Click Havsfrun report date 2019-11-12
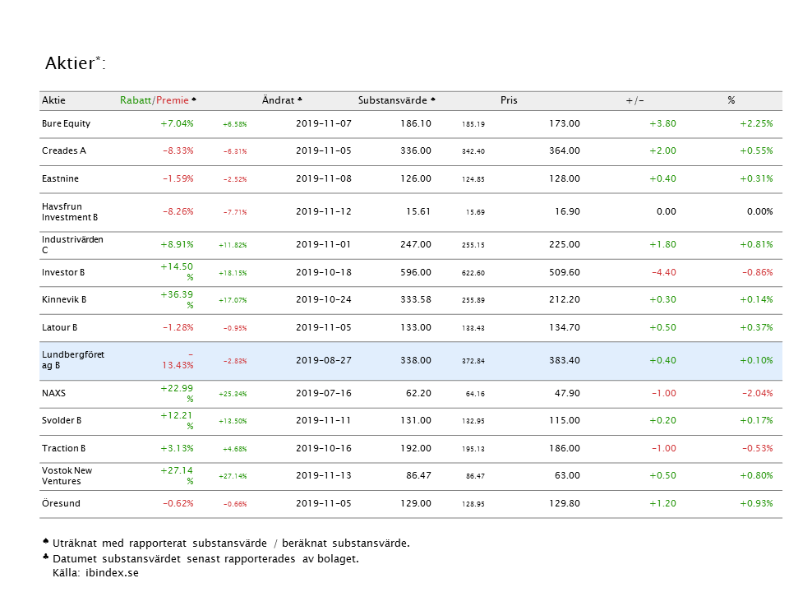The image size is (789, 592). (x=324, y=211)
